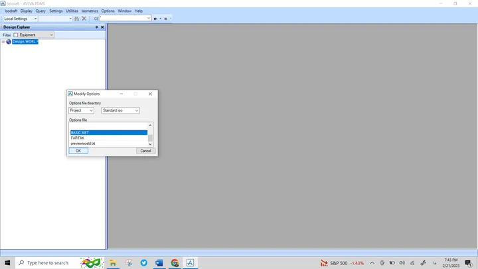Open Google Chrome from the taskbar

(175, 262)
